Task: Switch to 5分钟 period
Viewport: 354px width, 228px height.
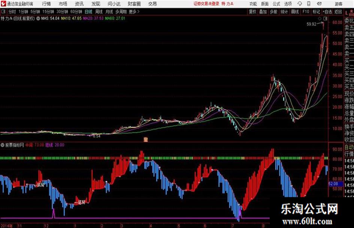Action: coord(35,12)
